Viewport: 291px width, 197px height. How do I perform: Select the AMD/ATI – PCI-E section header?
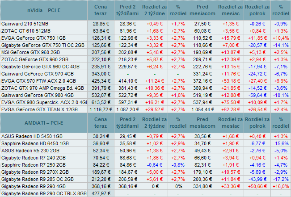pos(44,123)
